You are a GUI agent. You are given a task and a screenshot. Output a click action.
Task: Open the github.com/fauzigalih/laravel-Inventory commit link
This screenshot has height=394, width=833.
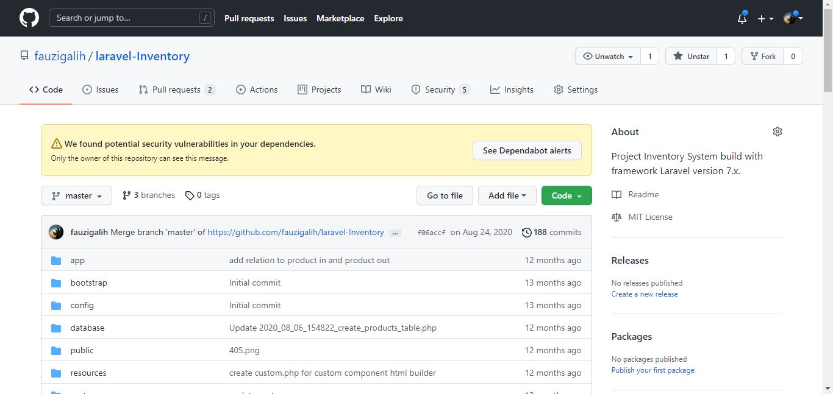296,232
